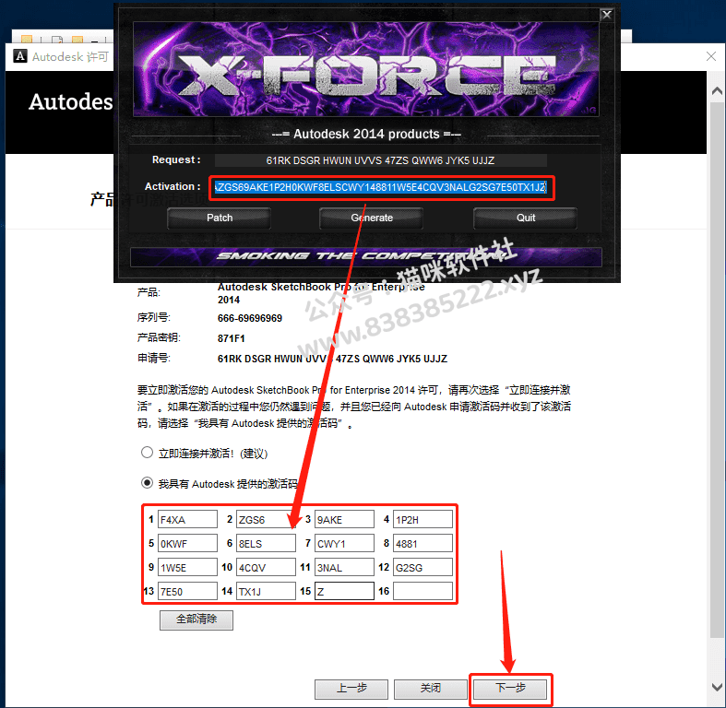Close the X-Force keygen window
The height and width of the screenshot is (708, 726).
[607, 15]
